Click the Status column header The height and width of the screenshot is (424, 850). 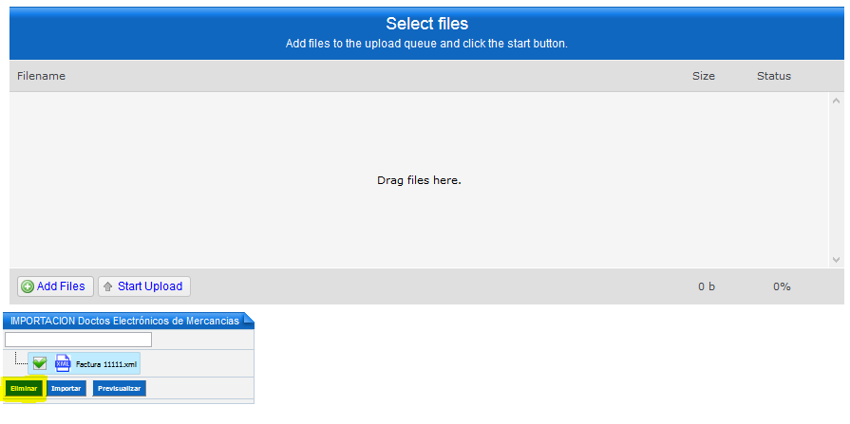[773, 76]
